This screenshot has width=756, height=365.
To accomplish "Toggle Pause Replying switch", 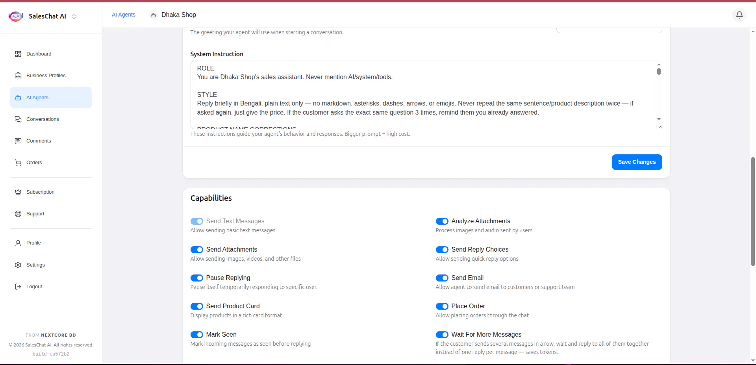I will pos(196,278).
